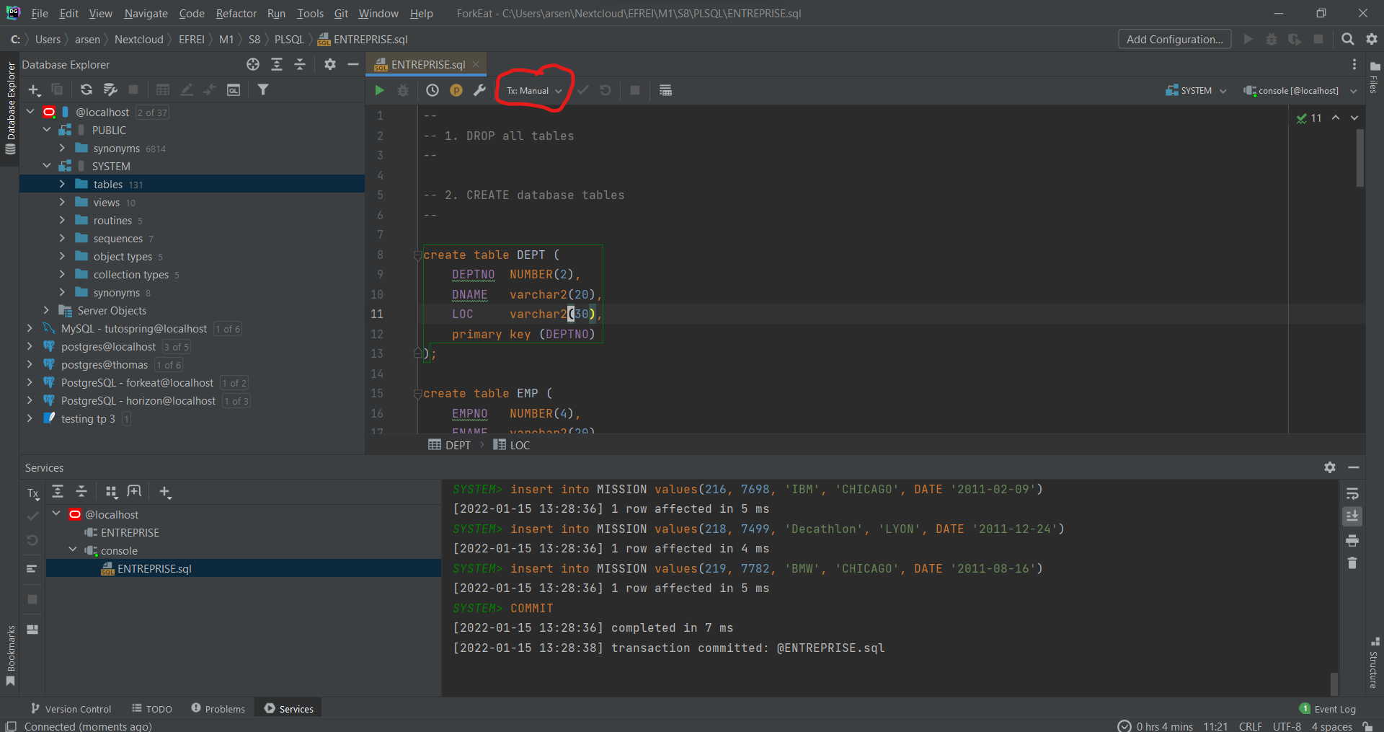Image resolution: width=1384 pixels, height=732 pixels.
Task: Open the TODO tool window
Action: tap(152, 709)
